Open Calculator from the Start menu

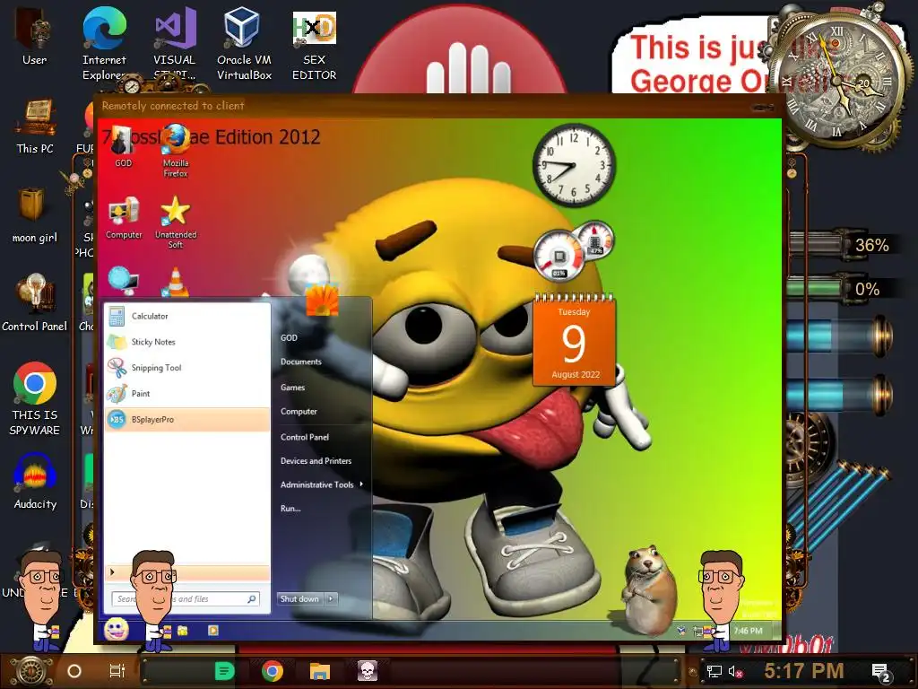click(x=187, y=316)
